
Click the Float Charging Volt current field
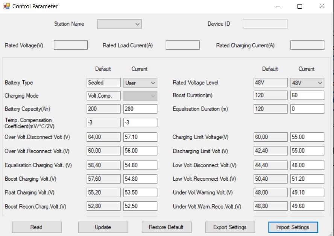point(140,192)
